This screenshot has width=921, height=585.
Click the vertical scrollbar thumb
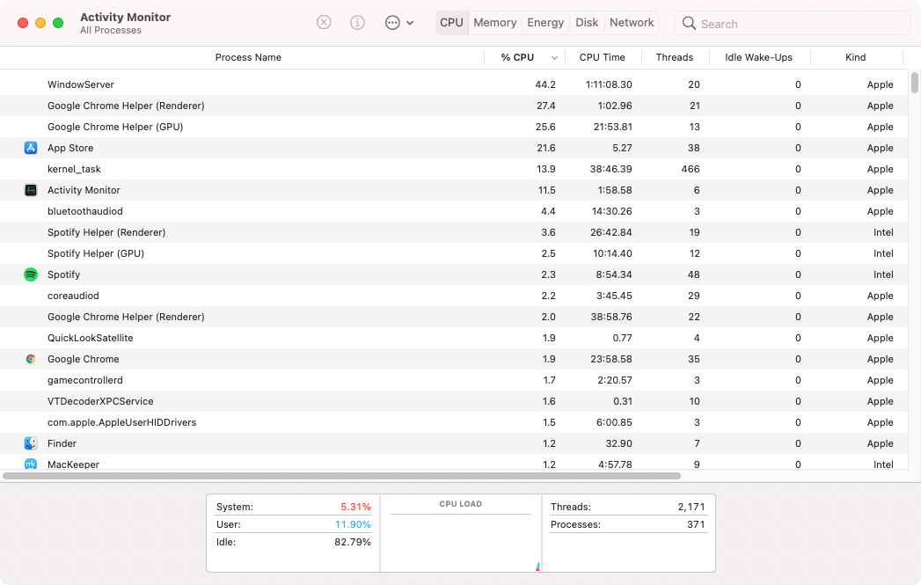point(915,82)
